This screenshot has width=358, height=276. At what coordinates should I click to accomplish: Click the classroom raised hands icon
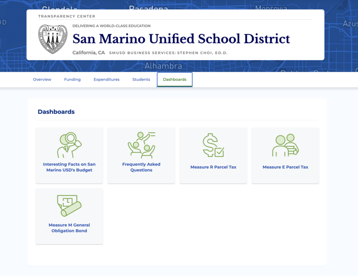(141, 145)
